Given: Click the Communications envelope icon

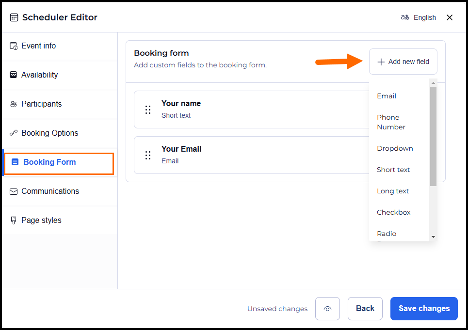Looking at the screenshot, I should (14, 191).
